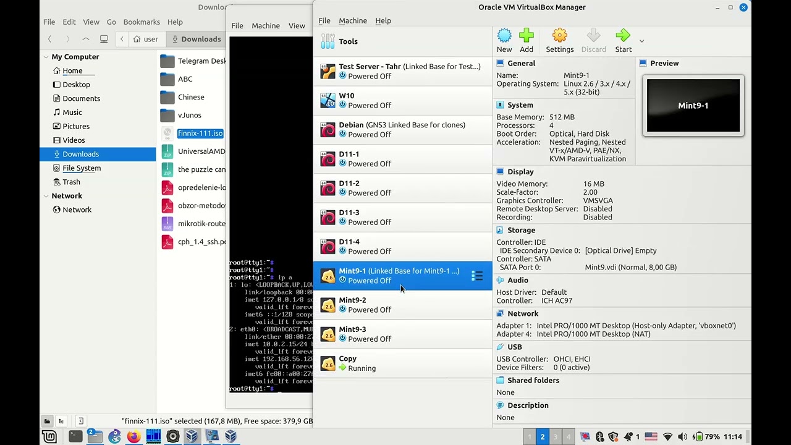Open the System section settings
The width and height of the screenshot is (791, 445).
[520, 105]
